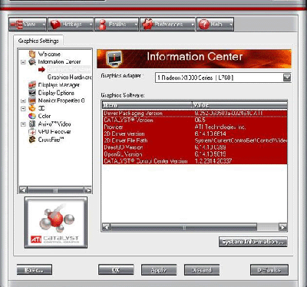Click the Information Center tree icon
The image size is (307, 287).
point(32,61)
